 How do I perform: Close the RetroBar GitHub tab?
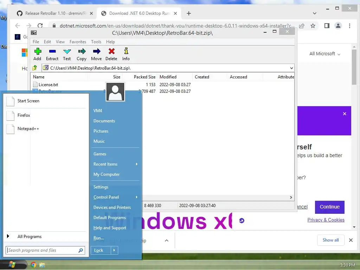91,13
